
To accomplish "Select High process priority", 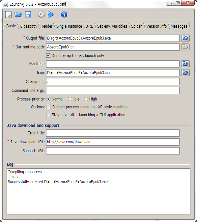I will point(86,99).
